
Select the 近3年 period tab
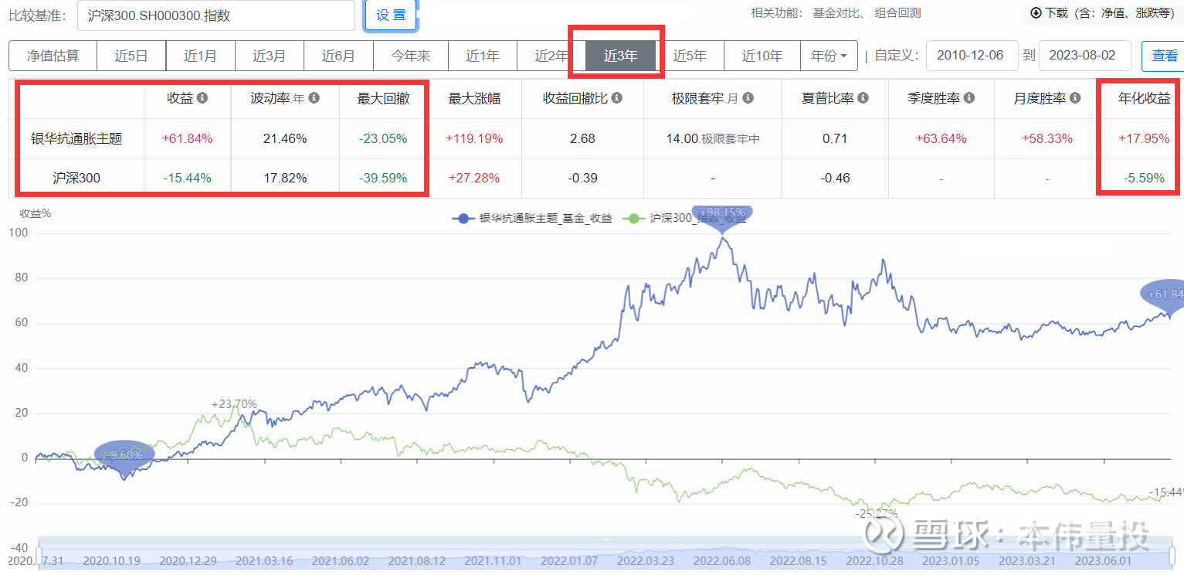pos(620,56)
